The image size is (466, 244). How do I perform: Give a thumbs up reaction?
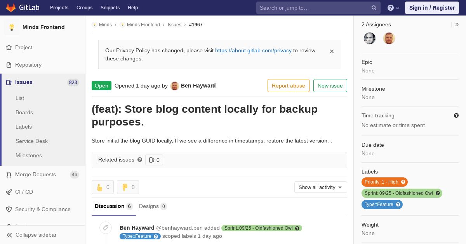click(x=103, y=187)
